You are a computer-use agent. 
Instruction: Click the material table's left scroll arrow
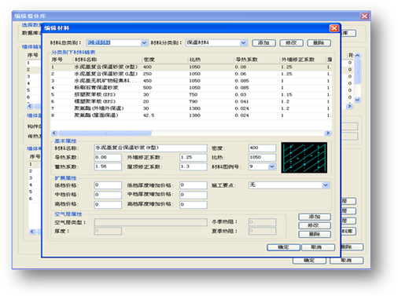tap(54, 133)
